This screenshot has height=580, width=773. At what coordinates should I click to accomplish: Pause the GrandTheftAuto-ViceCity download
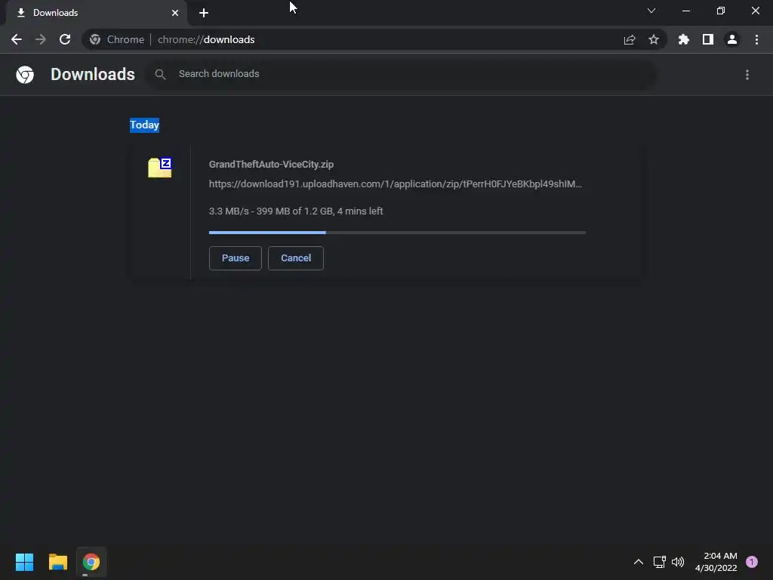[236, 258]
